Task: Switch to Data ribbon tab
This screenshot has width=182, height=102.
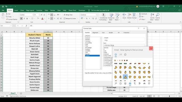Action: click(x=46, y=10)
